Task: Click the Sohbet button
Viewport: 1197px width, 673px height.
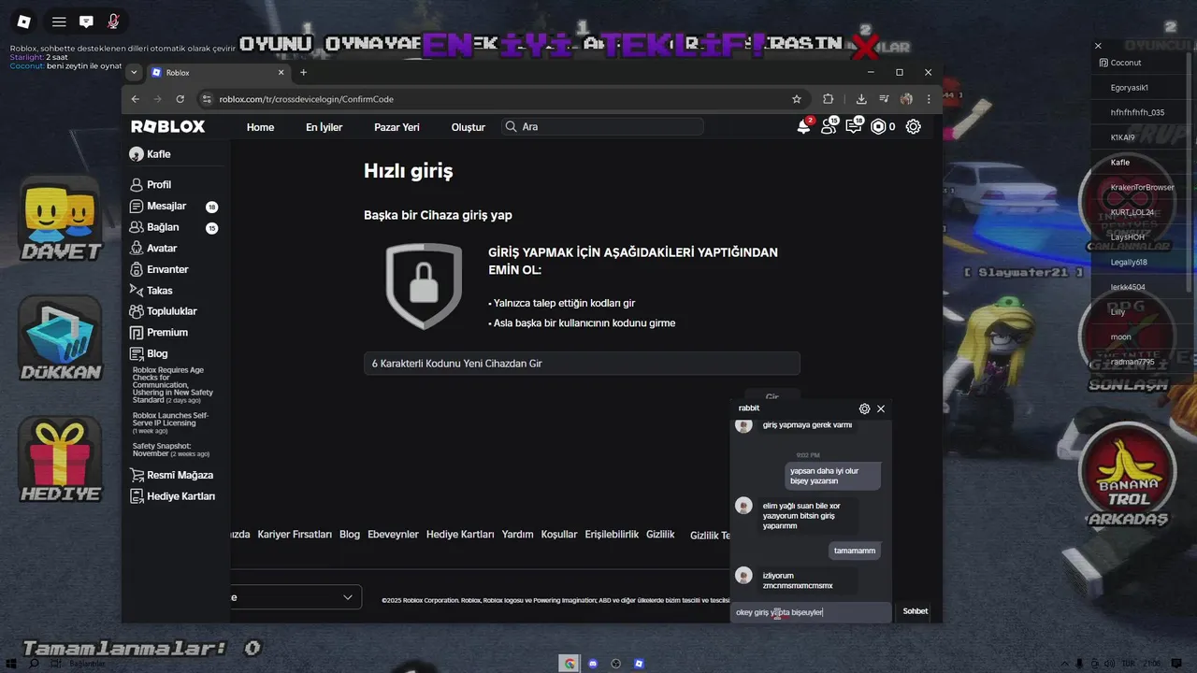Action: coord(916,611)
